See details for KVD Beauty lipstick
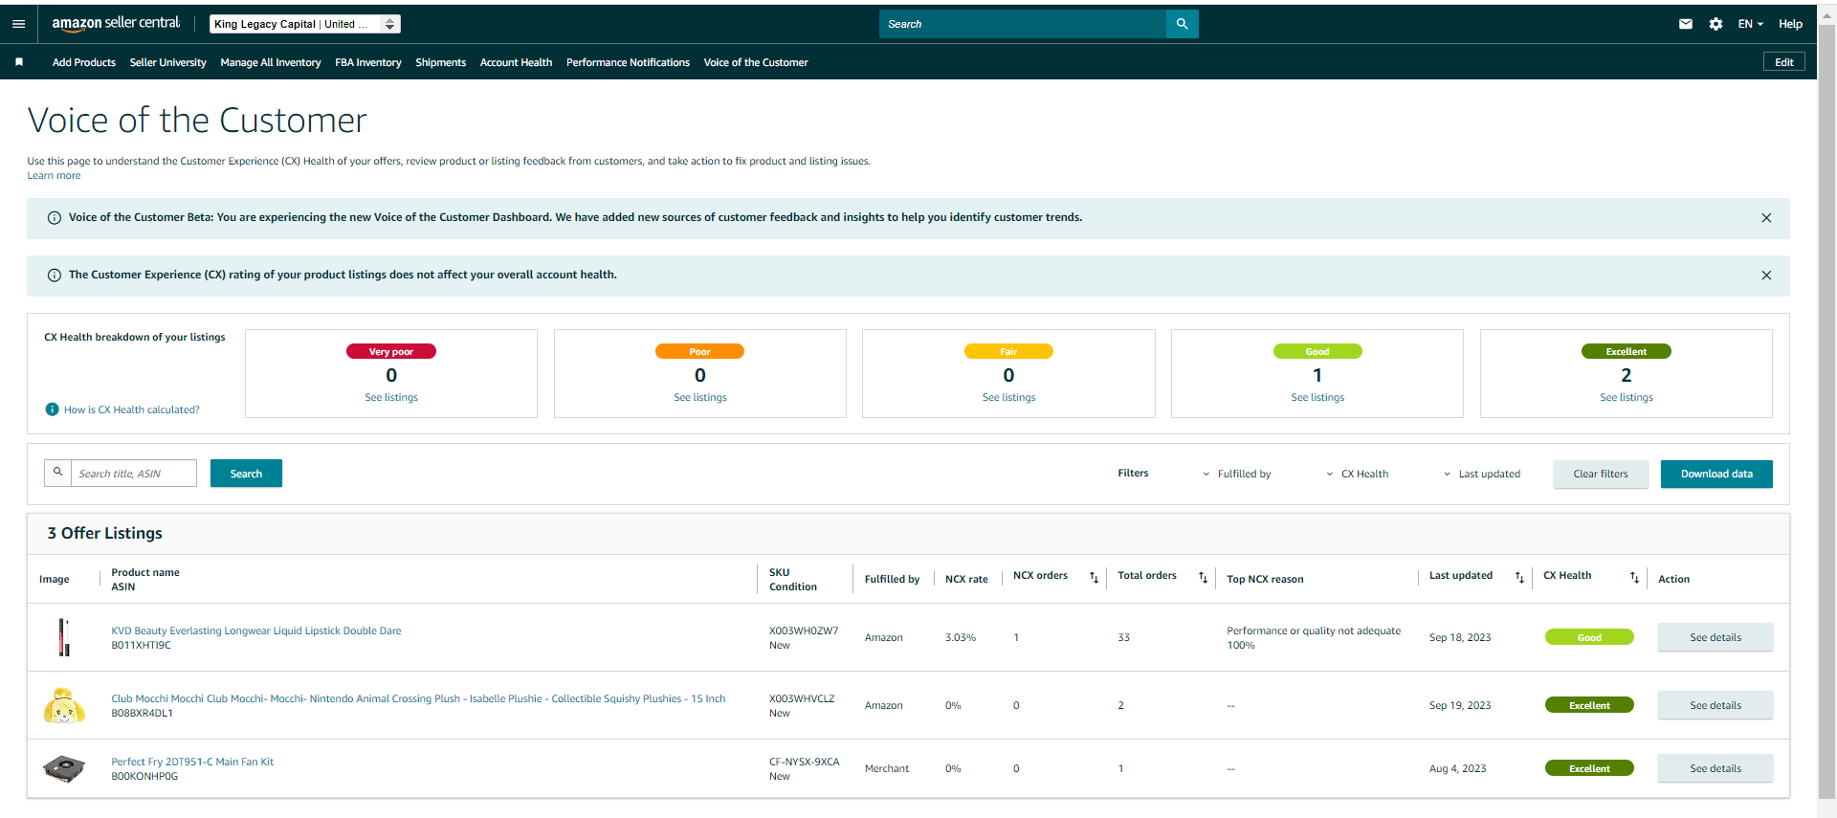 (1715, 637)
